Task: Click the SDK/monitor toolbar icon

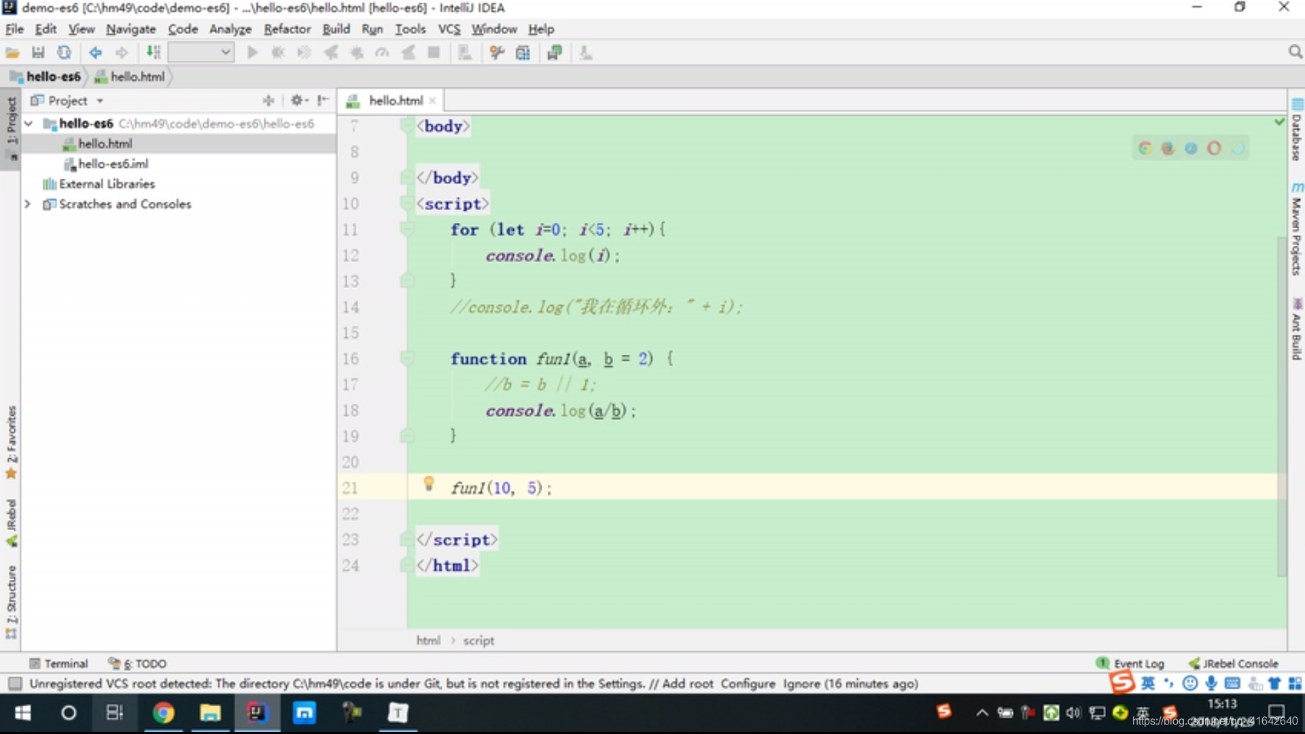Action: pyautogui.click(x=555, y=53)
